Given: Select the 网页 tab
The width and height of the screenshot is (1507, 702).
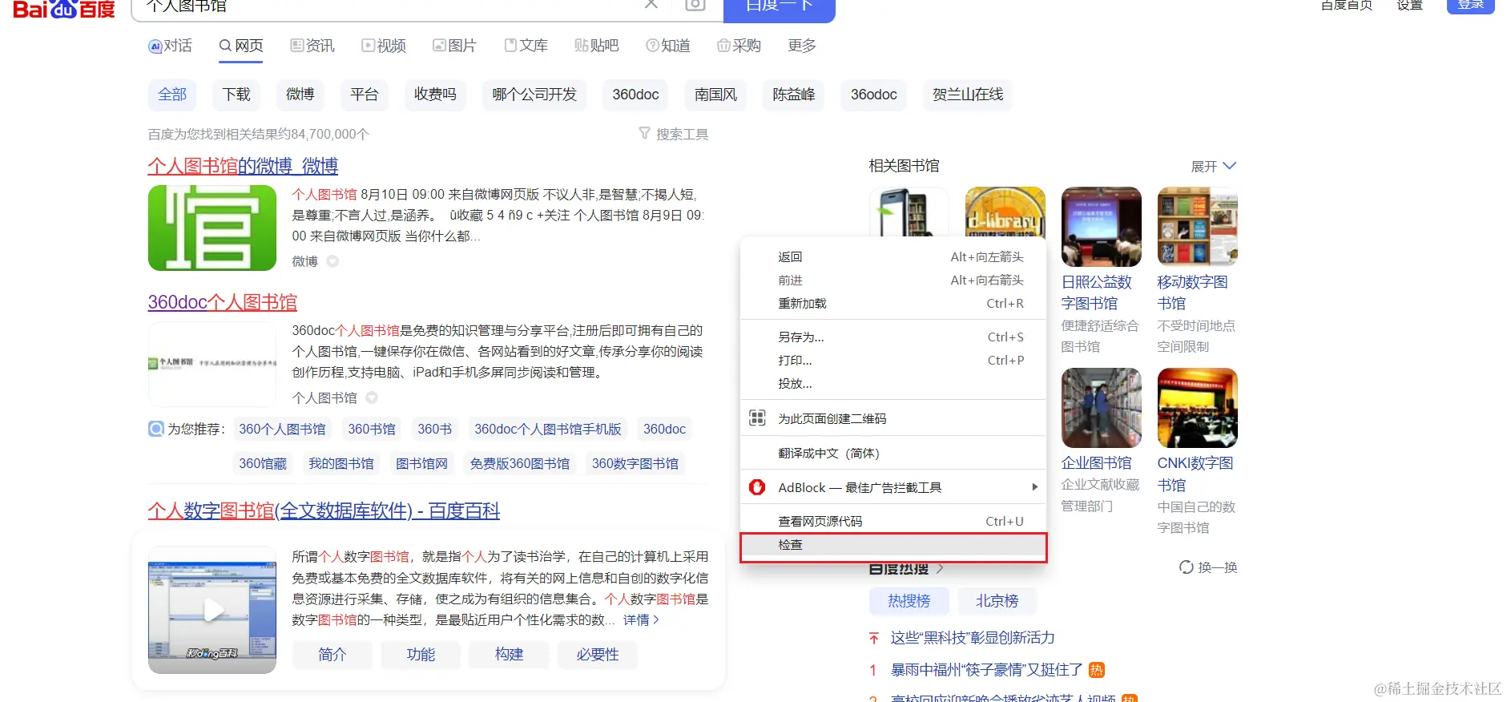Looking at the screenshot, I should click(x=241, y=46).
